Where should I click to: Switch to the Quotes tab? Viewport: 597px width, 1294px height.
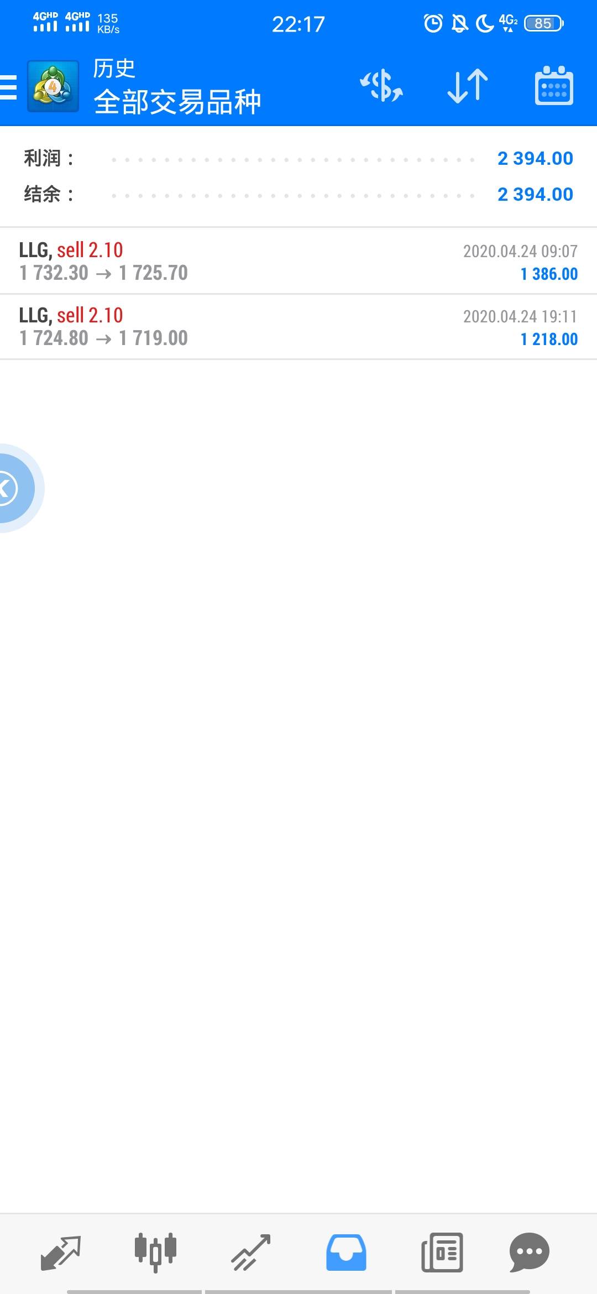tap(61, 1253)
